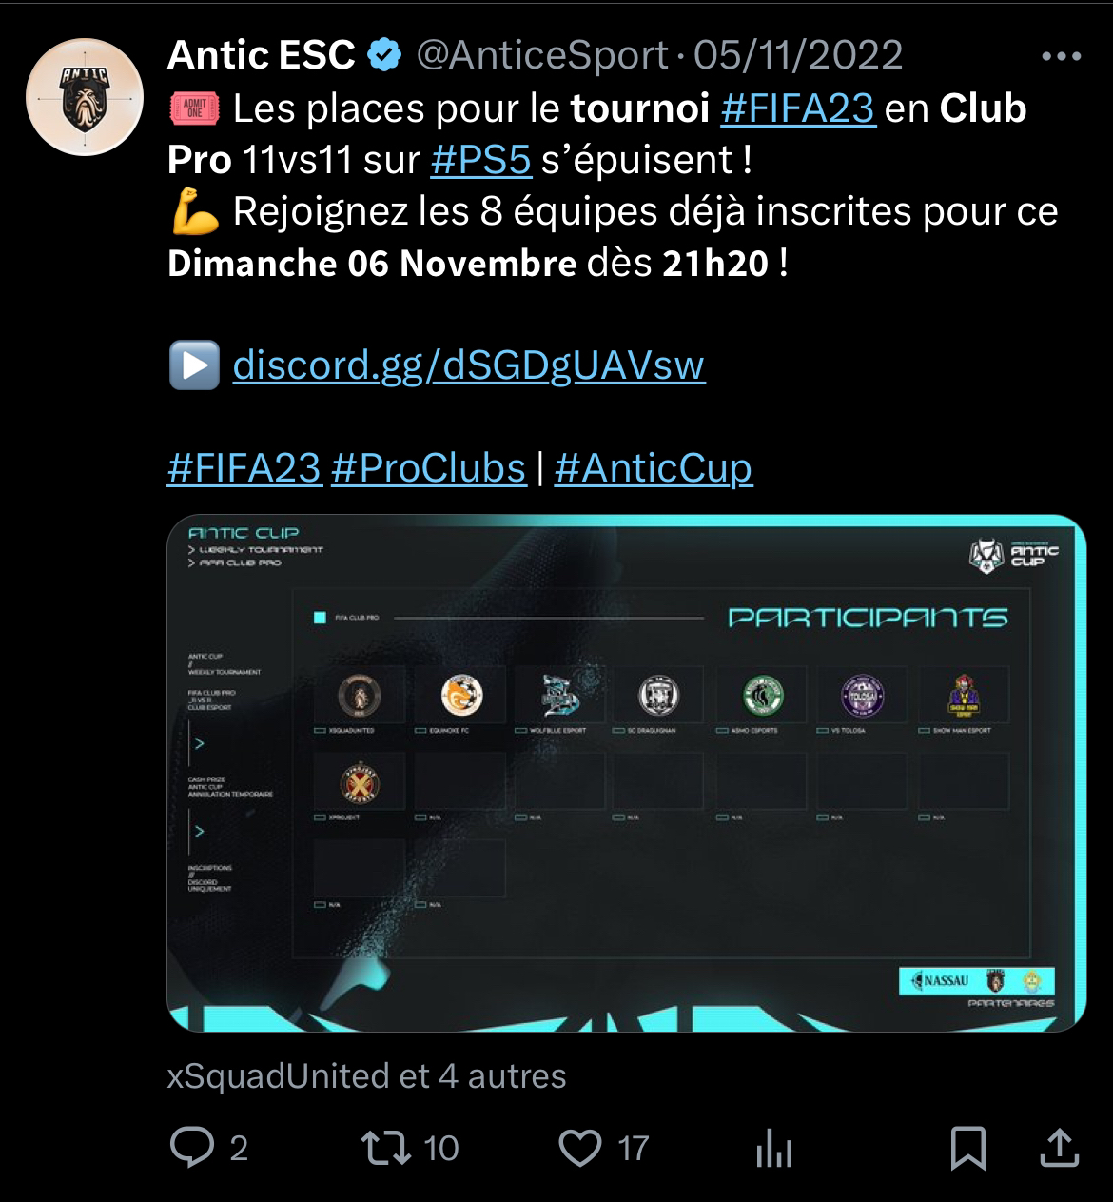View tweet analytics bar chart icon
This screenshot has height=1202, width=1113.
774,1148
